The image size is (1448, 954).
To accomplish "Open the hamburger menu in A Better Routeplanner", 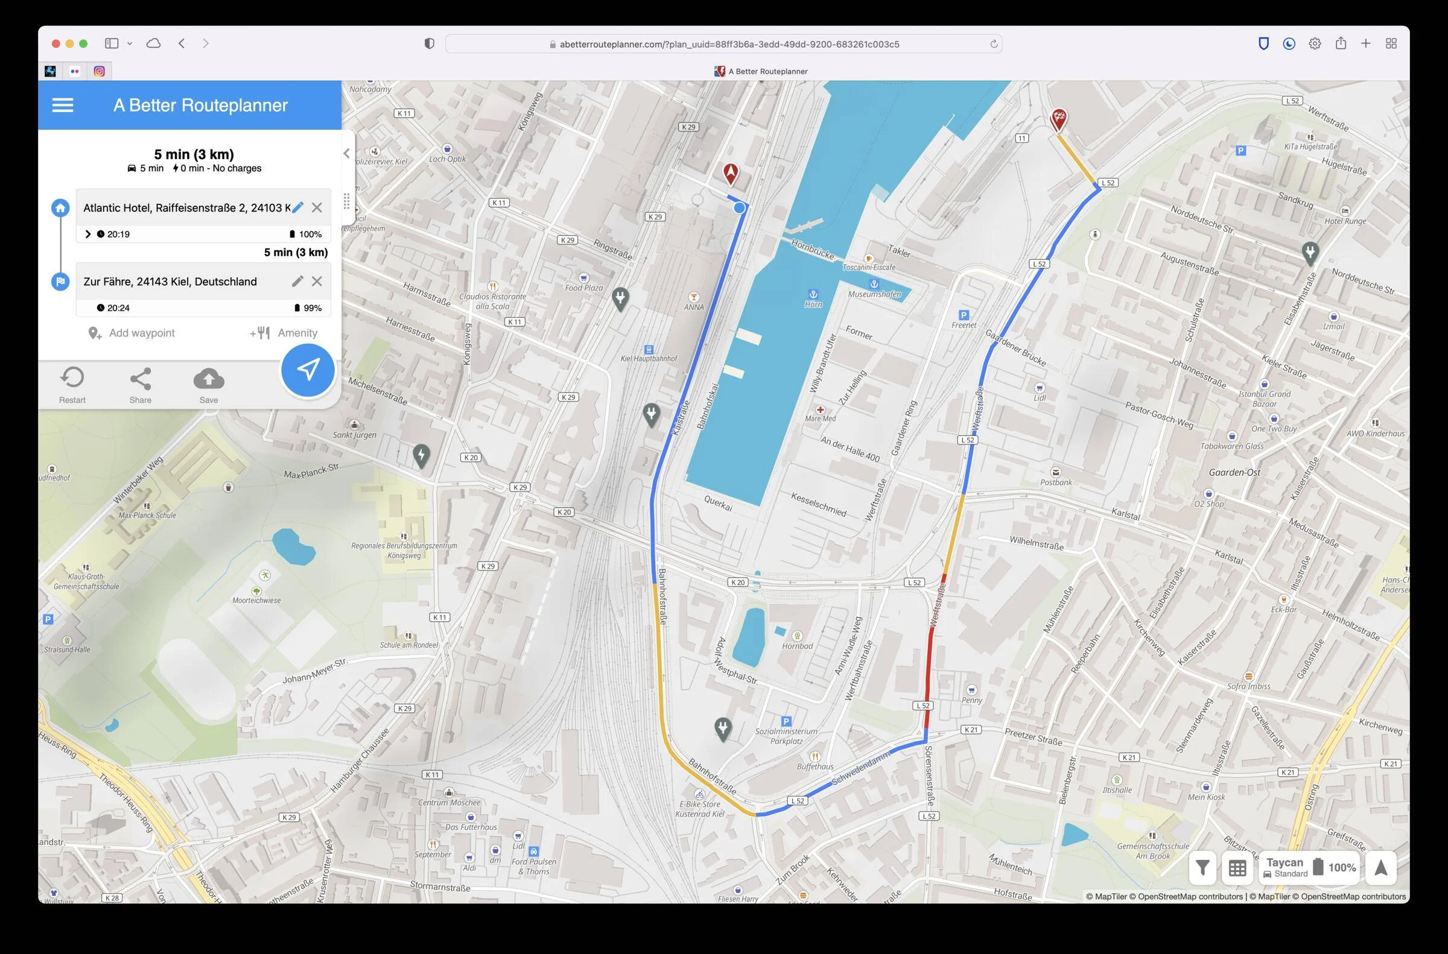I will point(63,106).
